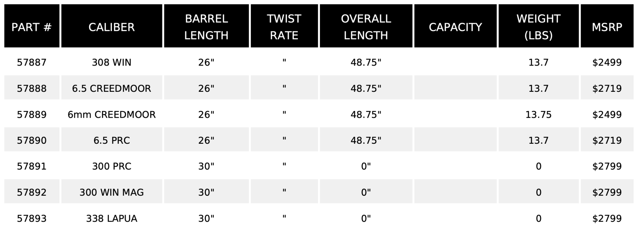Click the CAPACITY column header
Screen dimensions: 635x238
455,26
